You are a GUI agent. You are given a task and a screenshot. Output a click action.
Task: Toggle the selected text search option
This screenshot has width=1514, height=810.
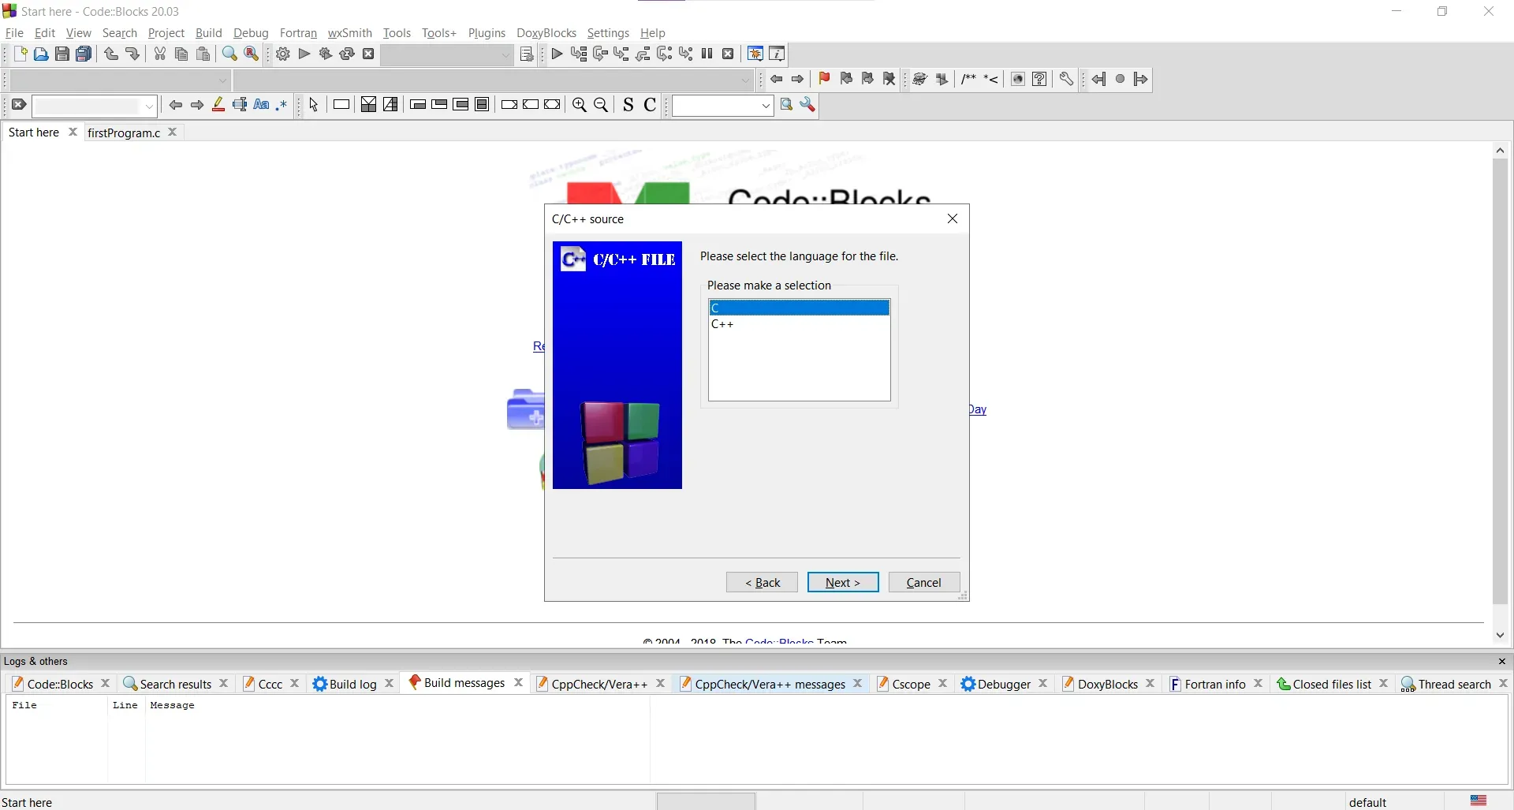(240, 106)
